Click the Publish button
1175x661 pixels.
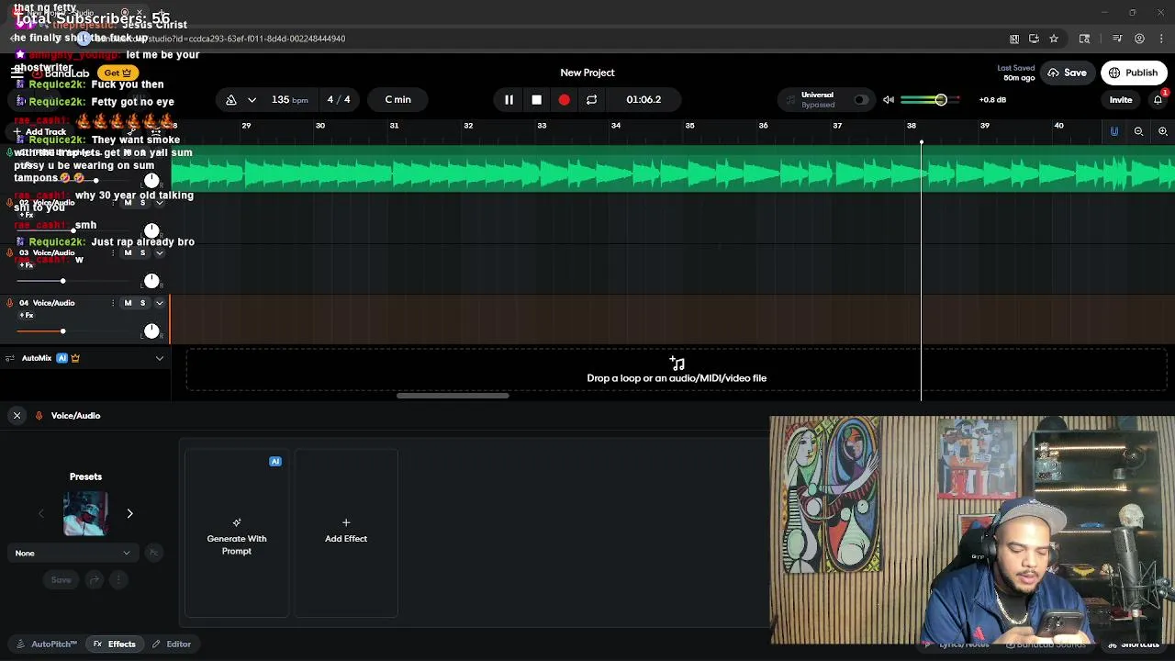click(x=1134, y=73)
